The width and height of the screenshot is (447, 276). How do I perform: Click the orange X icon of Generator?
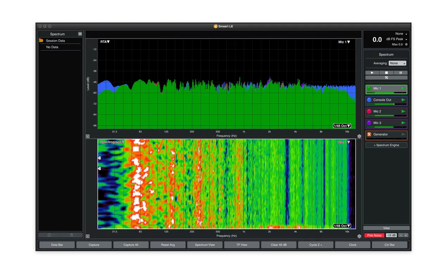369,134
